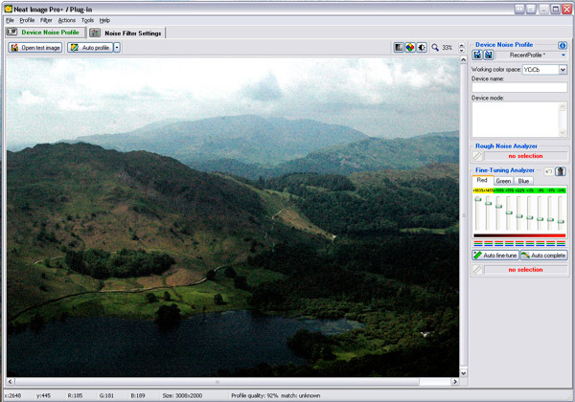This screenshot has width=575, height=402.
Task: Switch to the Device Noise Profile tab
Action: click(45, 33)
